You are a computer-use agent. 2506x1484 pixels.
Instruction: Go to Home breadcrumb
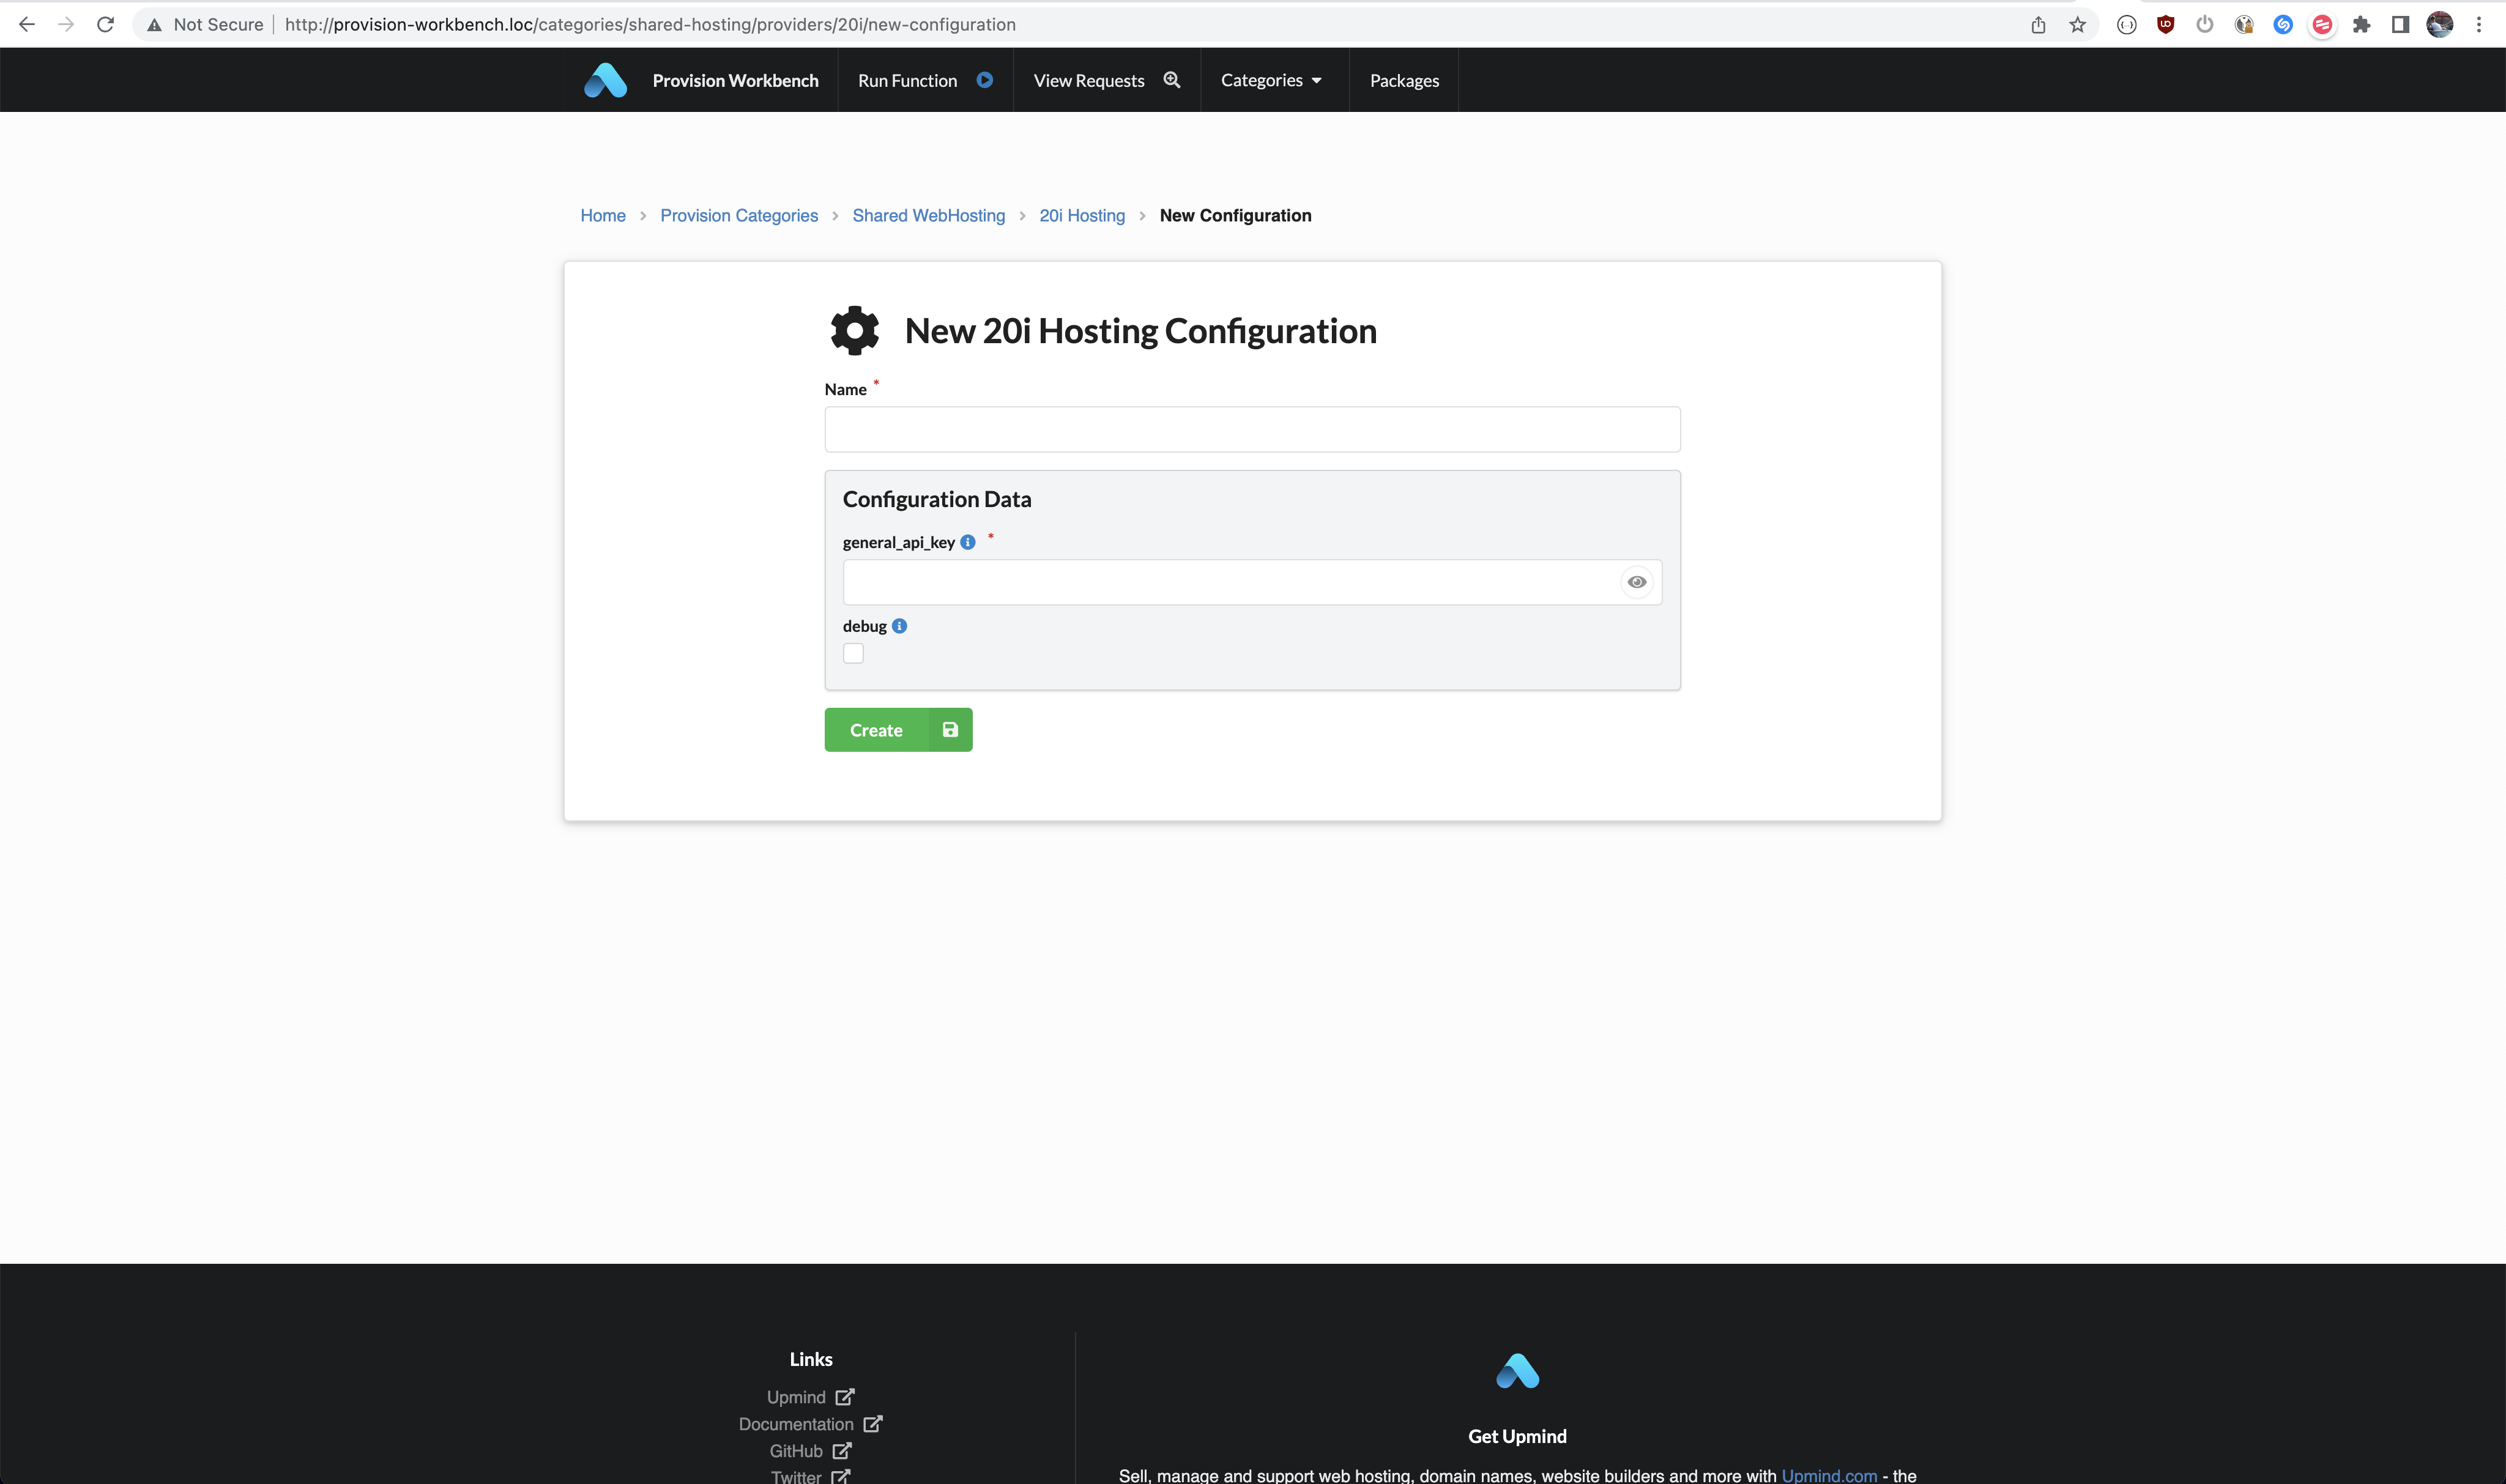point(603,215)
